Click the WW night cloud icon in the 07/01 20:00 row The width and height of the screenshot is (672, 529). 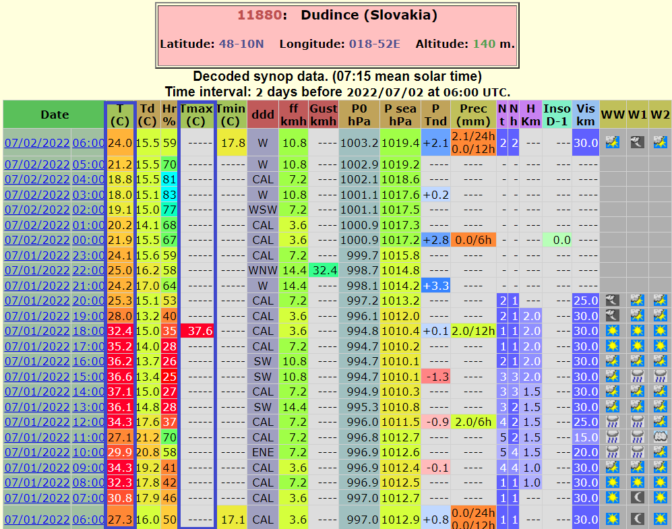tap(612, 301)
